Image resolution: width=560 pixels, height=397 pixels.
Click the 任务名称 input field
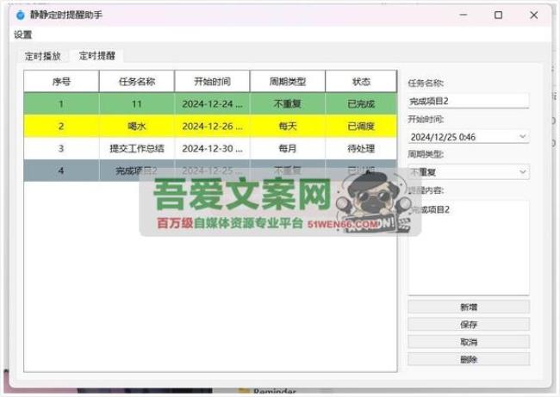click(x=468, y=102)
